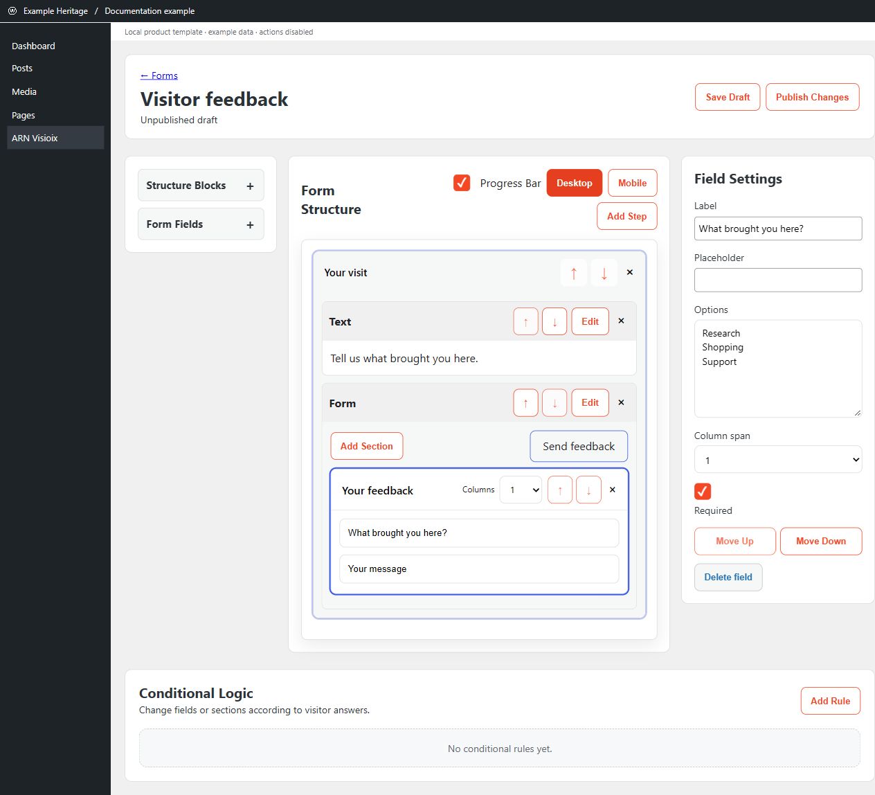
Task: Remove the Your feedback section
Action: pyautogui.click(x=613, y=490)
